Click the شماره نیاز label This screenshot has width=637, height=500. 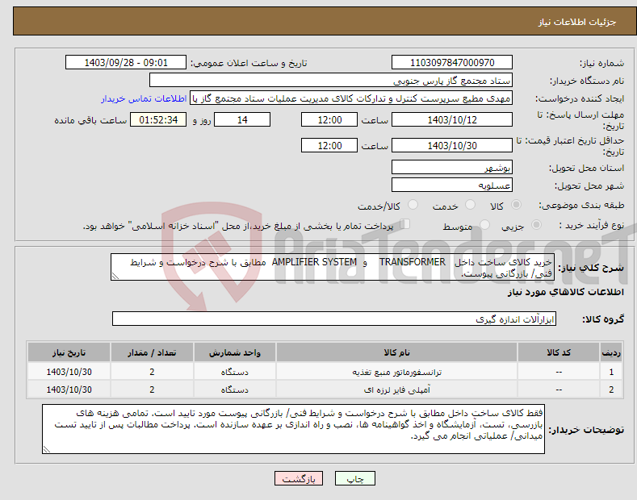click(601, 63)
